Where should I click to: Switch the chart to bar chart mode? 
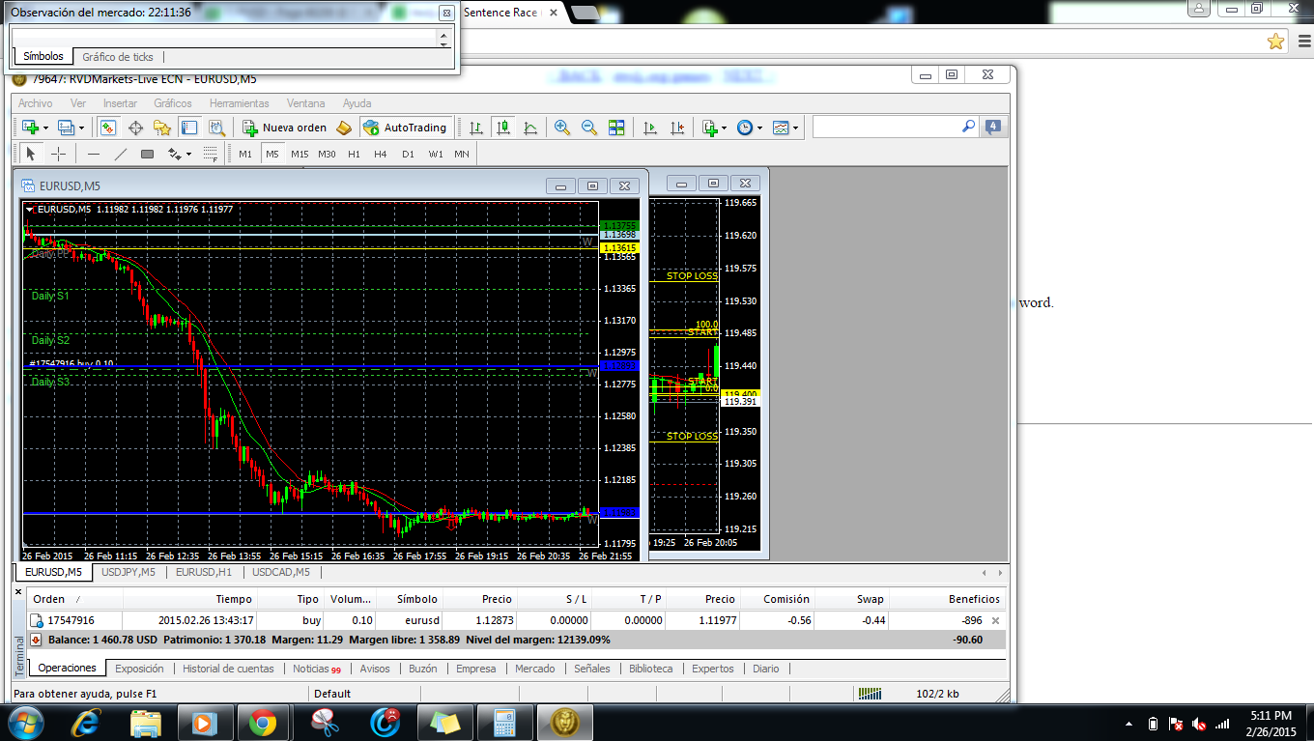pyautogui.click(x=475, y=128)
